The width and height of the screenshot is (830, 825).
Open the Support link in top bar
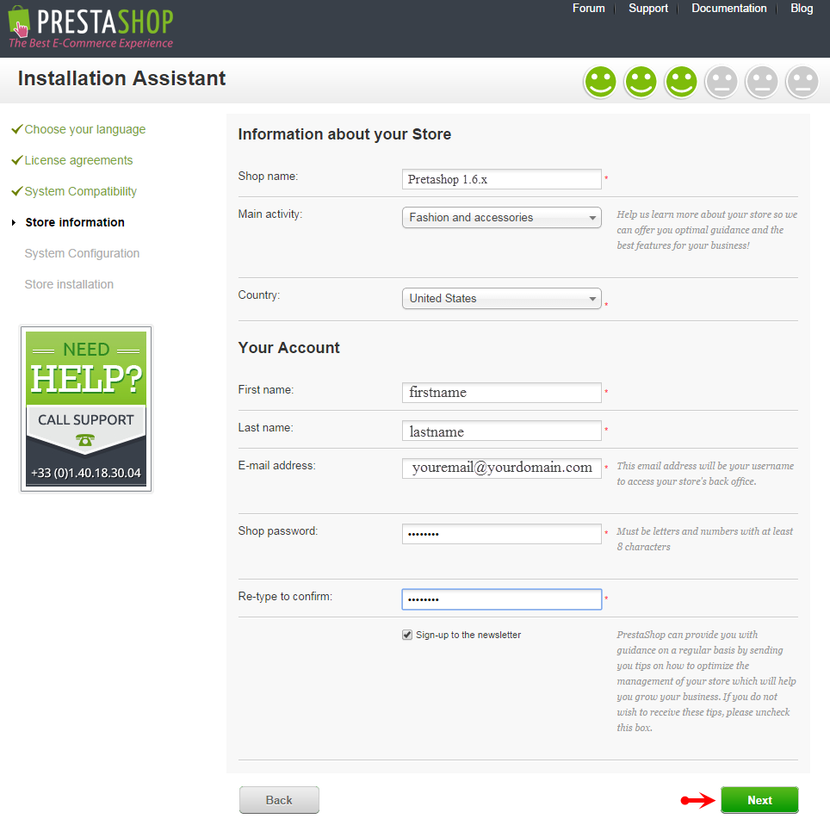click(648, 9)
